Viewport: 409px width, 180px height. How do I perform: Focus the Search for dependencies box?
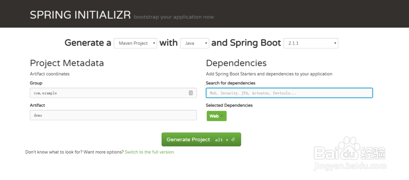coord(289,93)
